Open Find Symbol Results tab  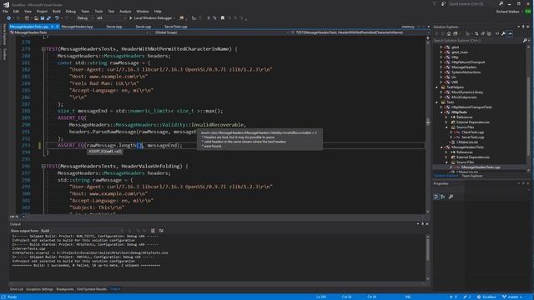[x=92, y=289]
